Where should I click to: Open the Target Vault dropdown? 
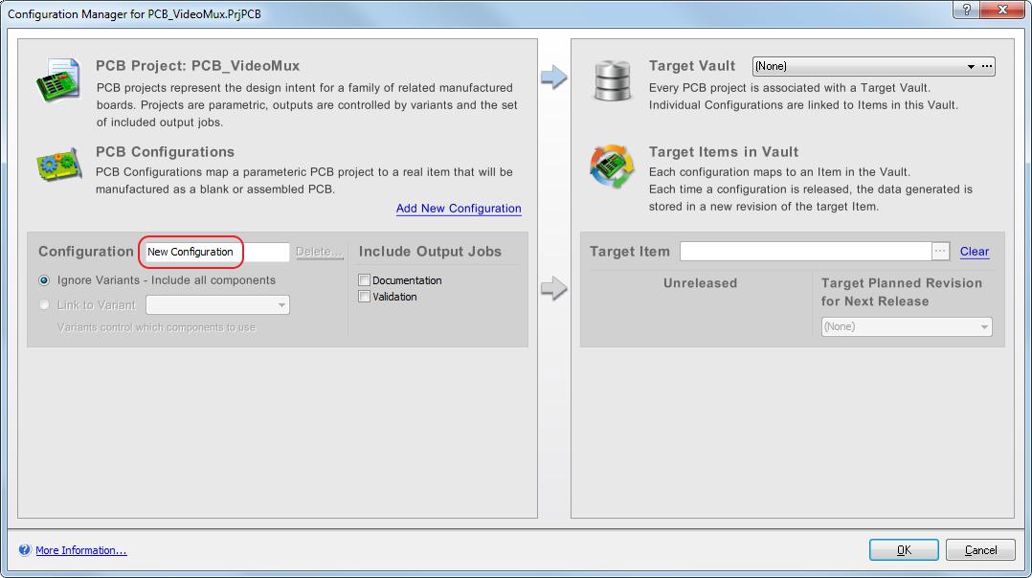point(970,67)
